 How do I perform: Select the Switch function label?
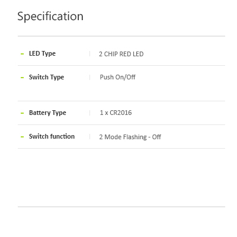[52, 136]
